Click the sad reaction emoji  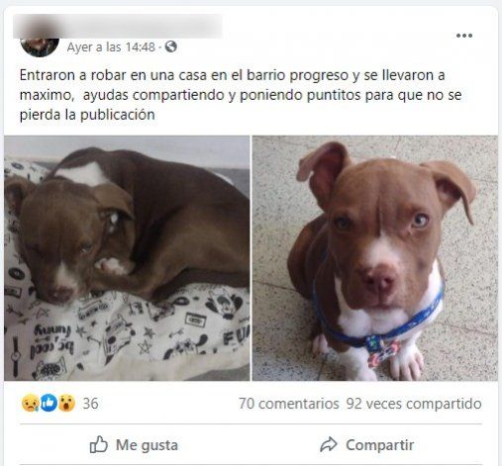tap(31, 403)
